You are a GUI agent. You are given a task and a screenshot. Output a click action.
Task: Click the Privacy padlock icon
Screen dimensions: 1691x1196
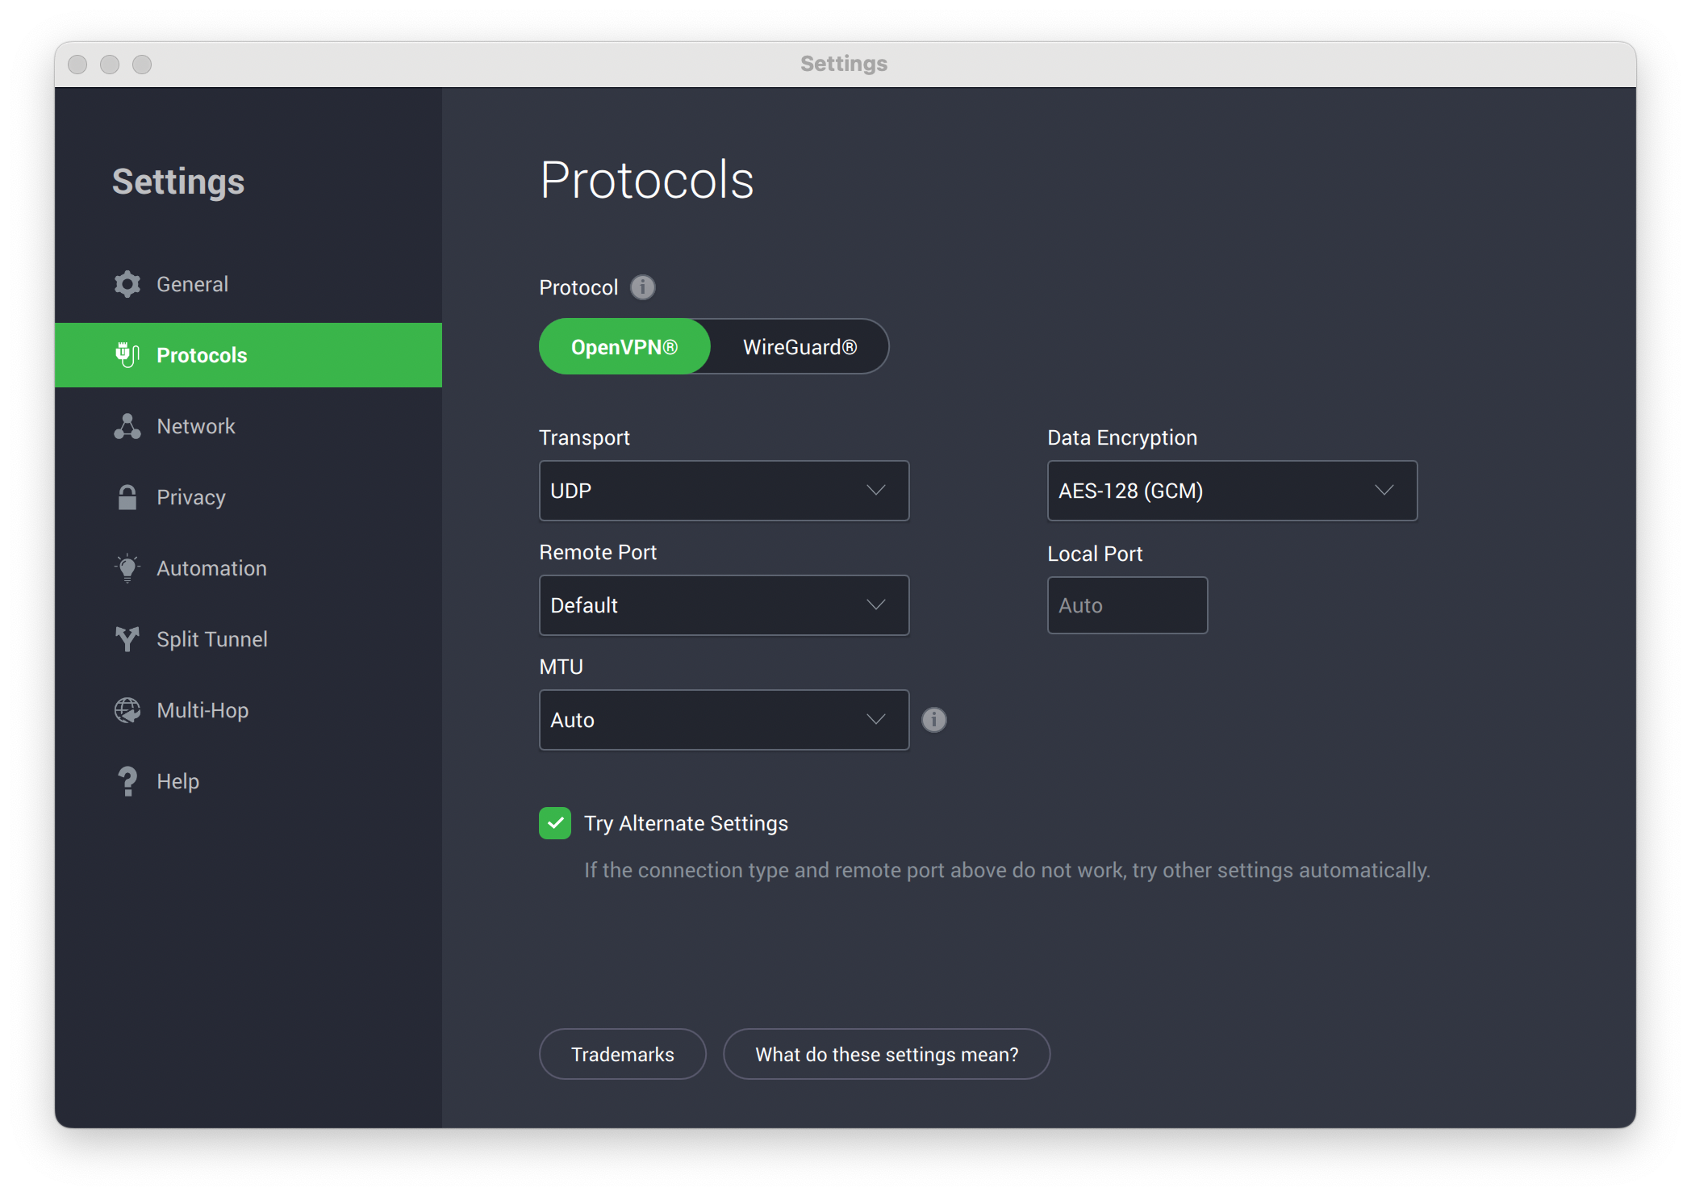tap(127, 497)
